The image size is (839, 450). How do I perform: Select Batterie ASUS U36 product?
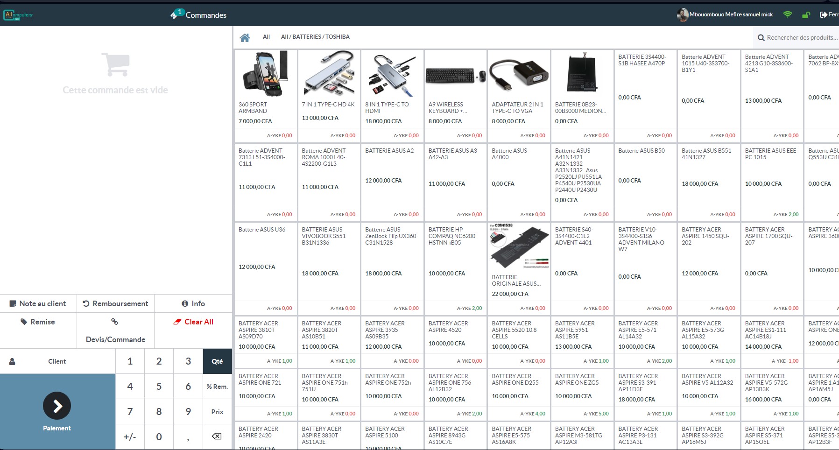pos(265,268)
